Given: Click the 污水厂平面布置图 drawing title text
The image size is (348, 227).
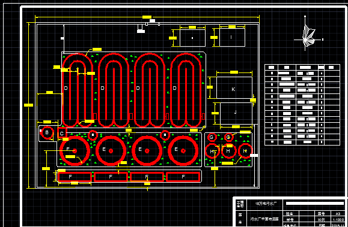Looking at the screenshot, I should (264, 219).
